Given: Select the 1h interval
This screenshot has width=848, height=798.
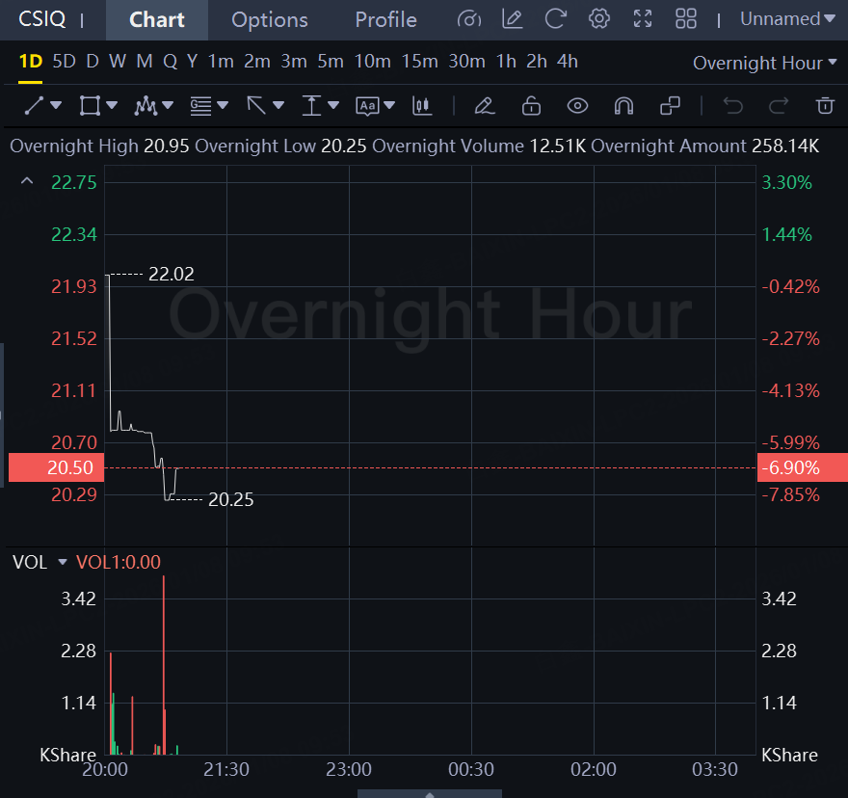Looking at the screenshot, I should 506,62.
